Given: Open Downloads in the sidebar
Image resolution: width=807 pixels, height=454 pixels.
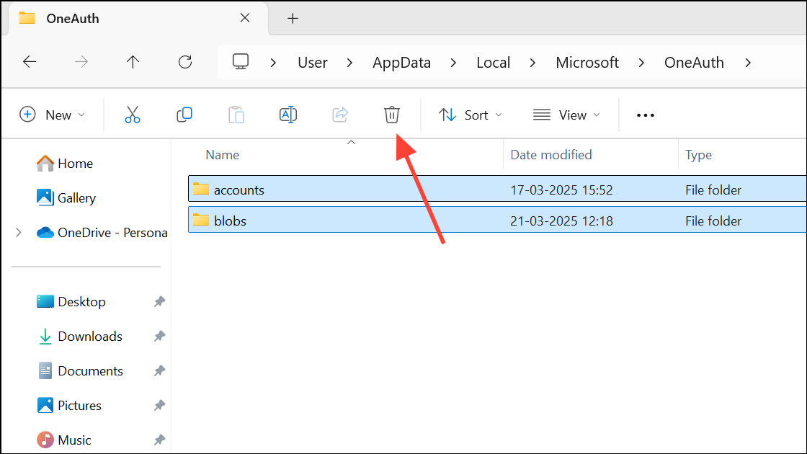Looking at the screenshot, I should click(x=89, y=337).
